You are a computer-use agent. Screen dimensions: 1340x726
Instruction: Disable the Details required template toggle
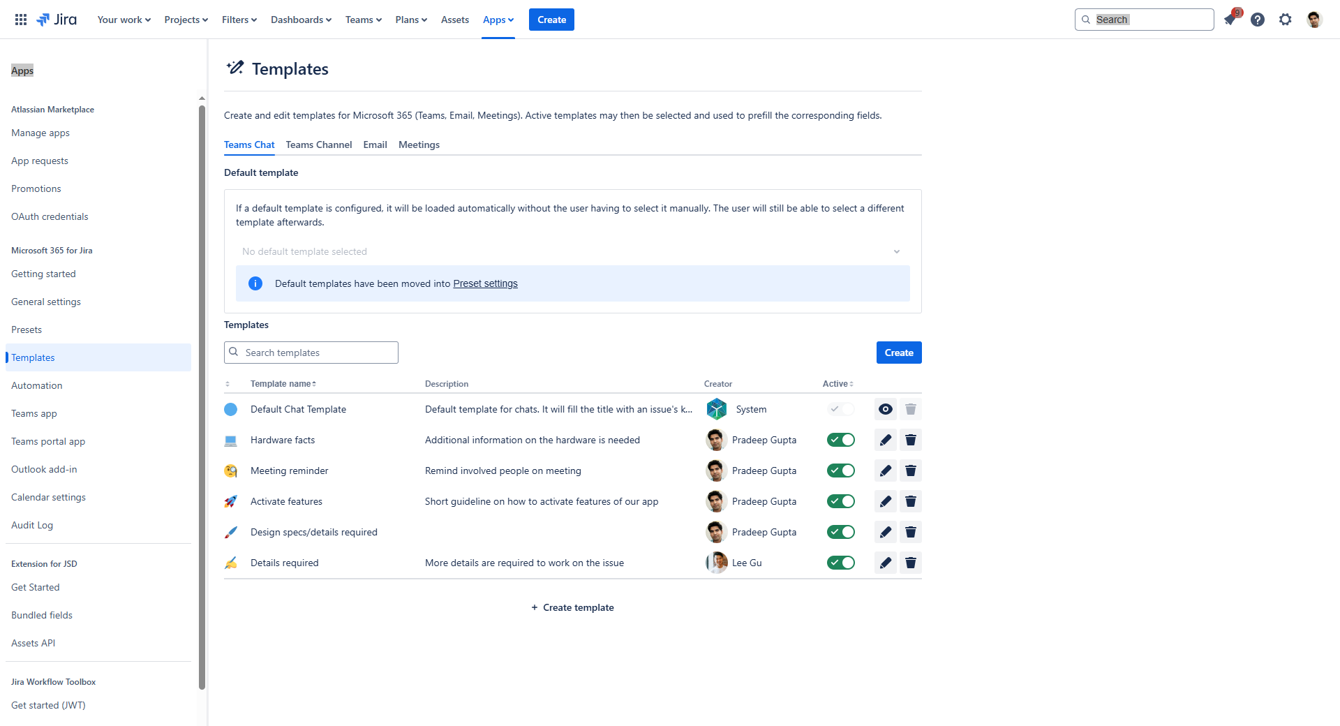[841, 563]
